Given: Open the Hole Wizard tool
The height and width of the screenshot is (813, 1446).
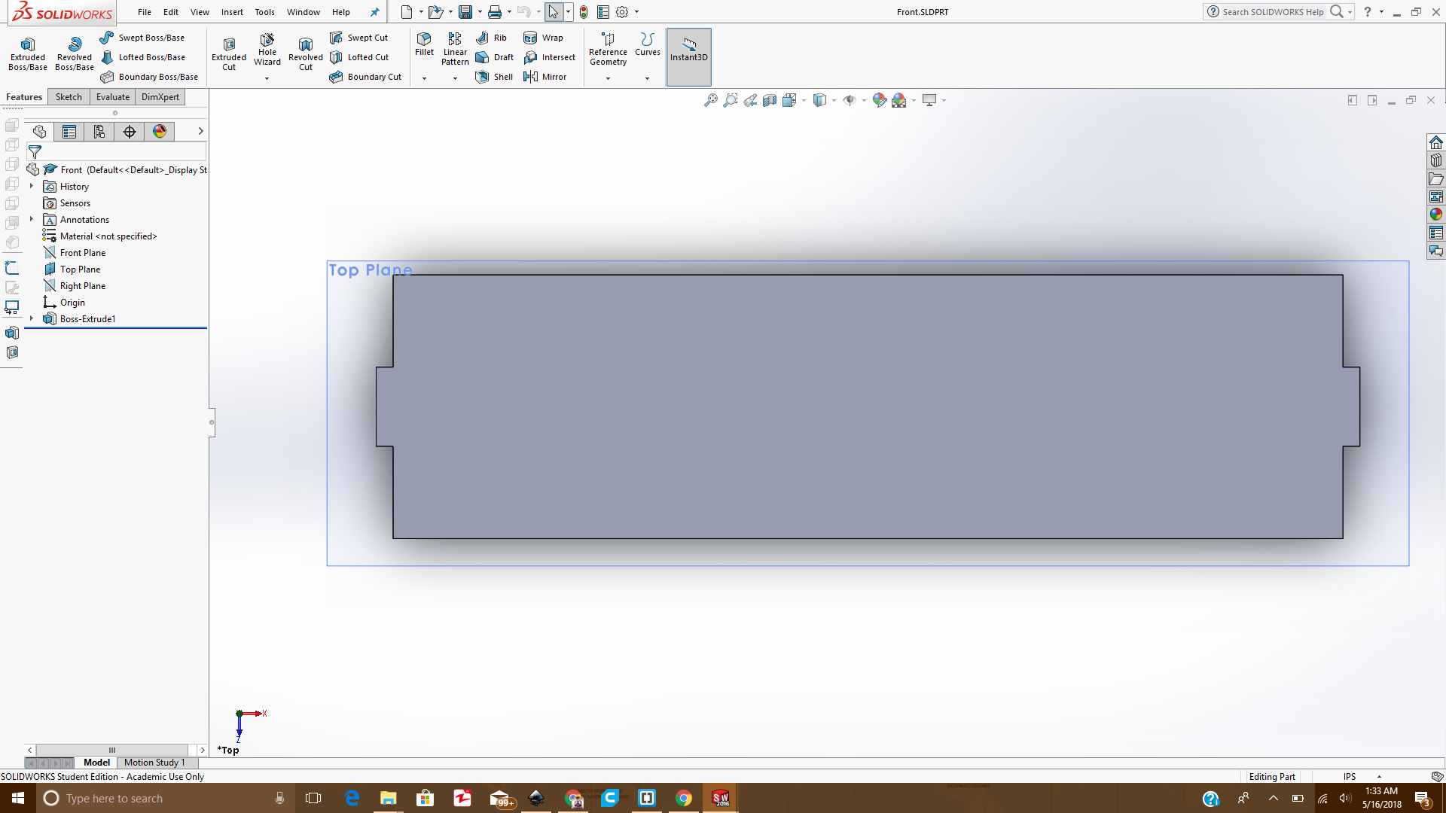Looking at the screenshot, I should click(x=267, y=49).
